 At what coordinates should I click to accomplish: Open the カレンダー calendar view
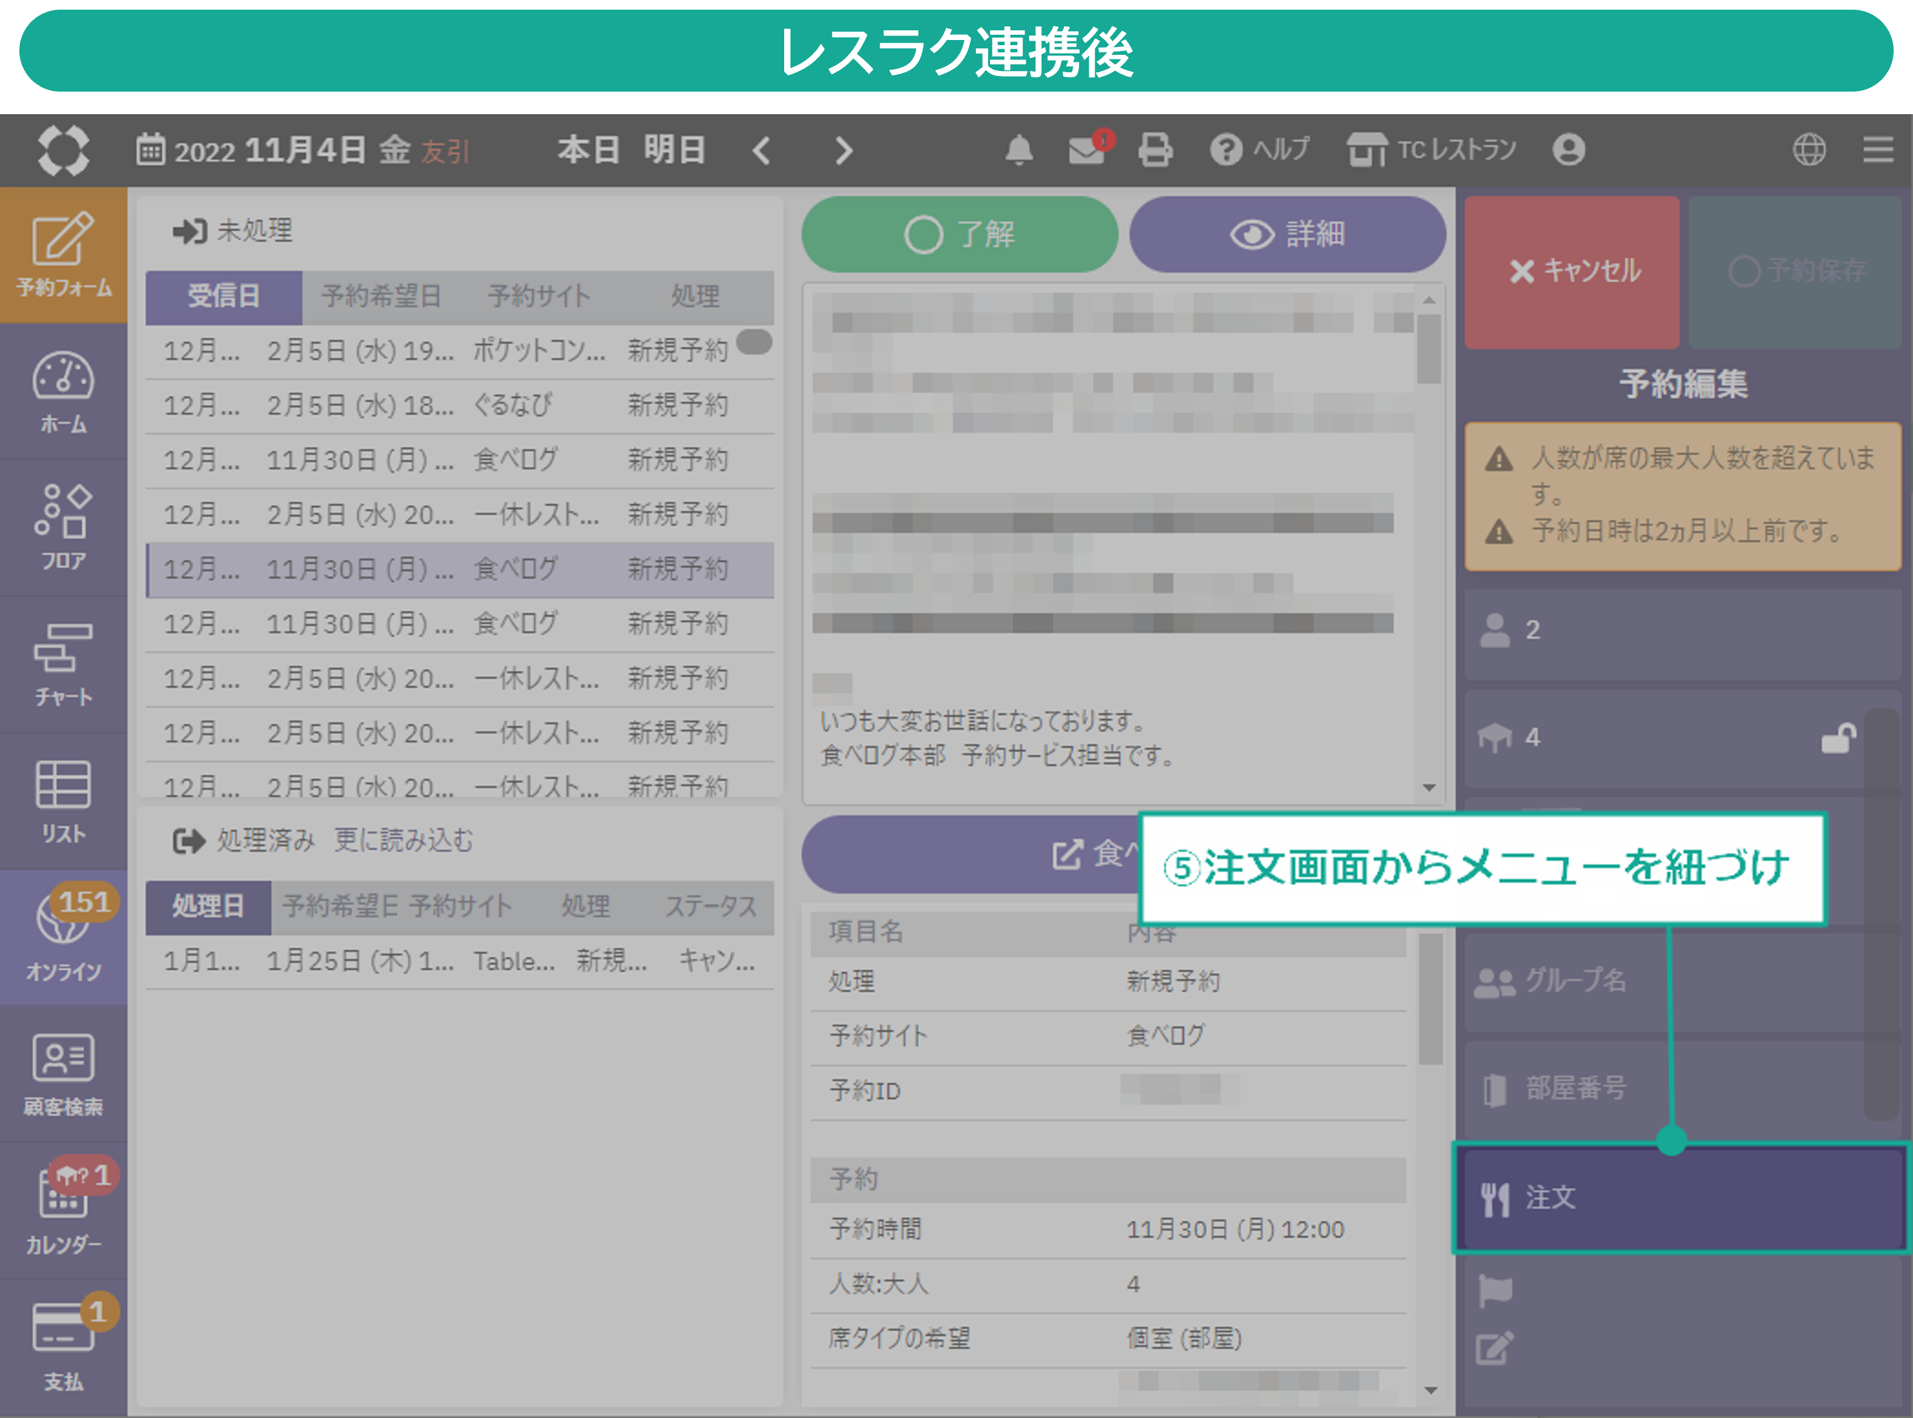pyautogui.click(x=63, y=1210)
